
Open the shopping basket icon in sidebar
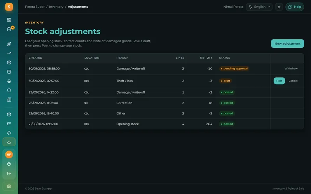click(x=9, y=81)
